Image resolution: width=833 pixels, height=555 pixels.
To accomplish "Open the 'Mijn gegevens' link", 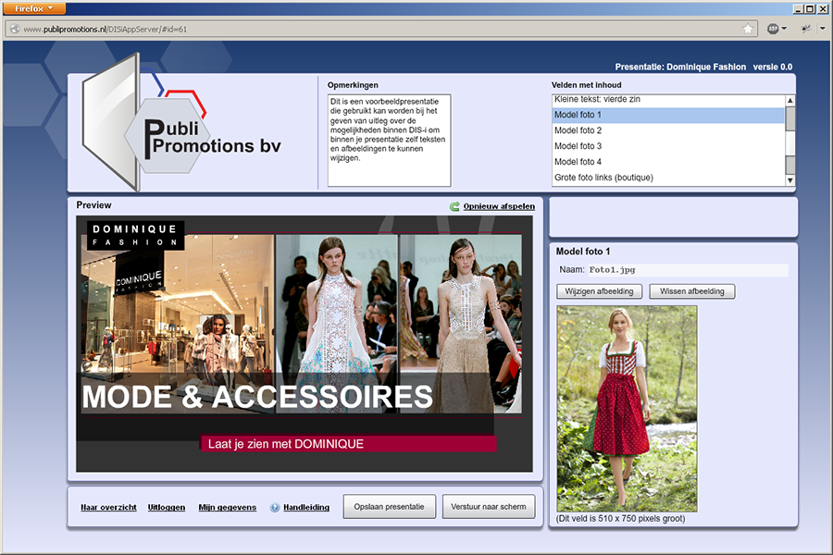I will coord(228,508).
